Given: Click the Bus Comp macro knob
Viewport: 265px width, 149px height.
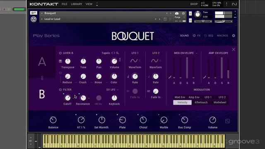Looking at the screenshot, I should [184, 120].
